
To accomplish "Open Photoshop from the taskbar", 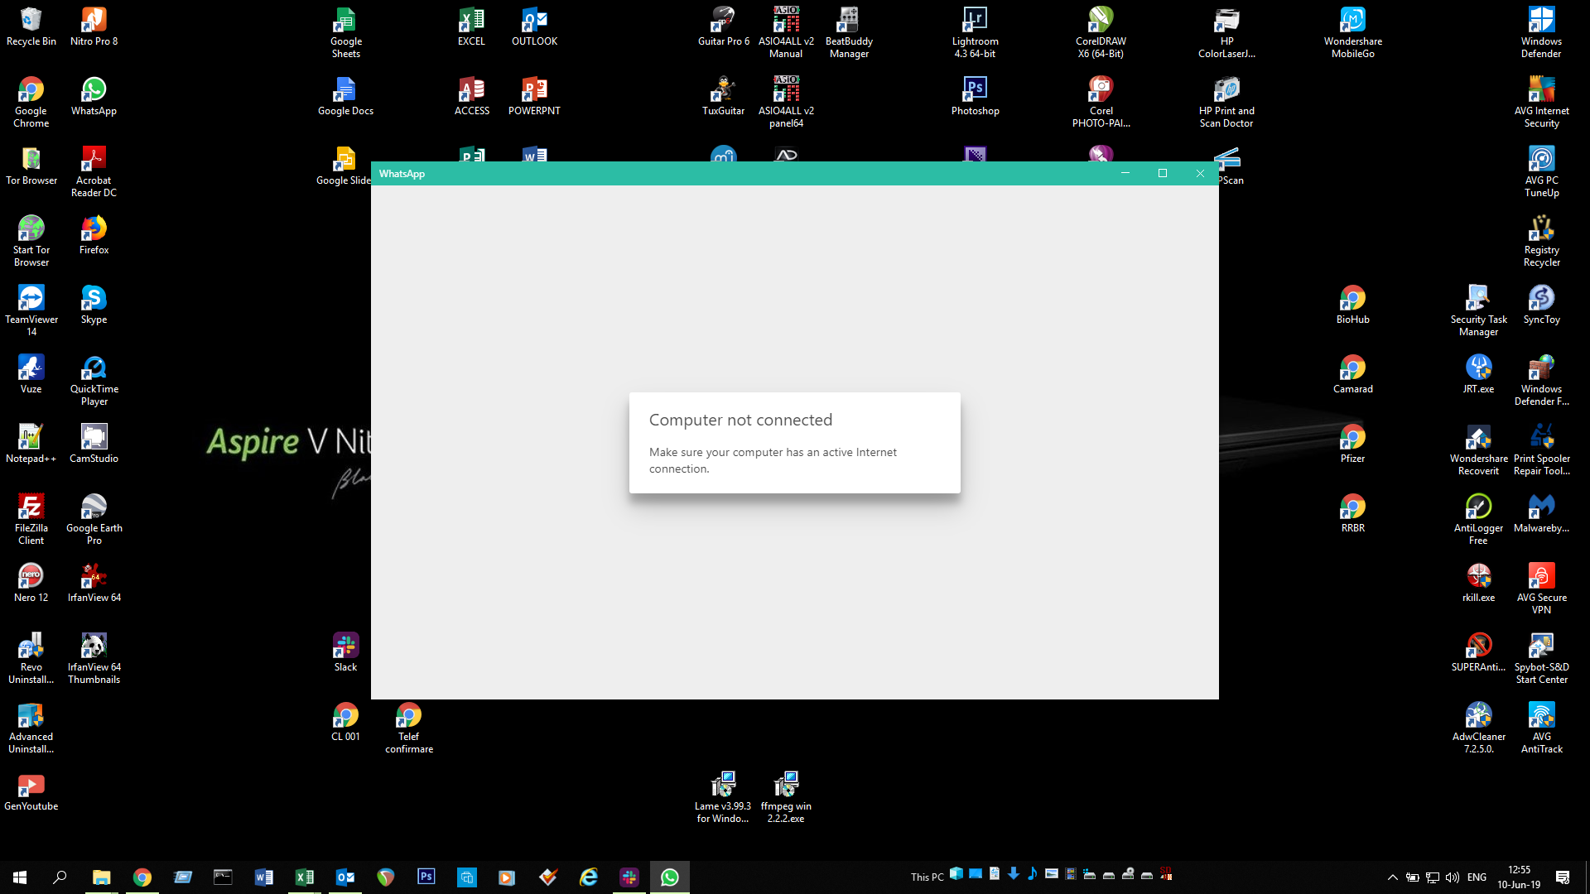I will [x=426, y=877].
